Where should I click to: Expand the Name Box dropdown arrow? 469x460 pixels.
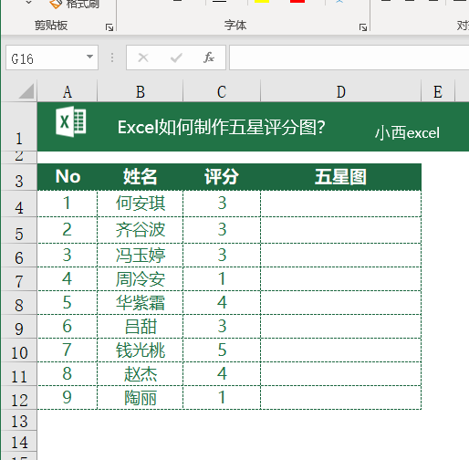89,57
